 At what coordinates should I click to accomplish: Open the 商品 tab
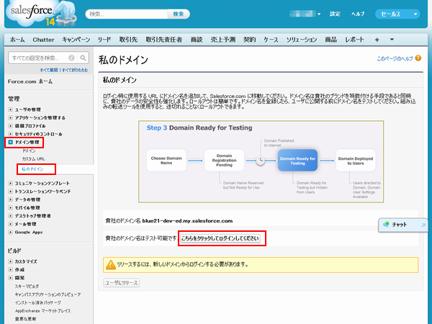point(331,40)
